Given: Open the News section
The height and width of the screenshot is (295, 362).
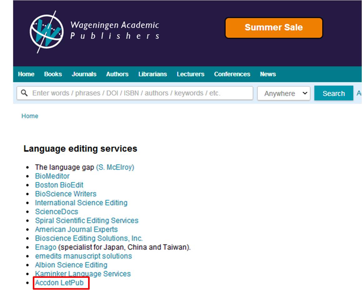Looking at the screenshot, I should click(268, 74).
